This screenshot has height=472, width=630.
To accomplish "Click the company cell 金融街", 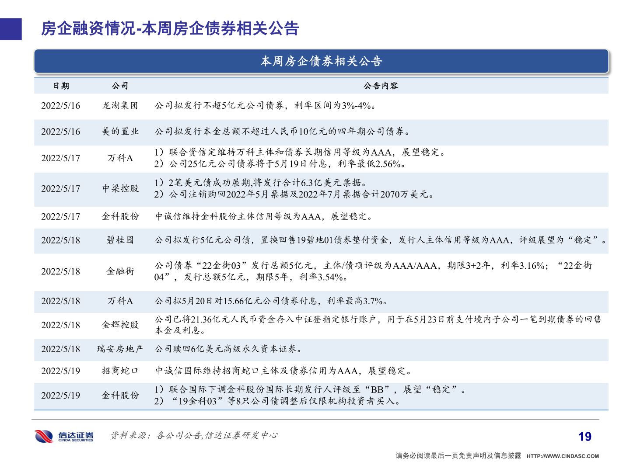I will click(x=120, y=271).
